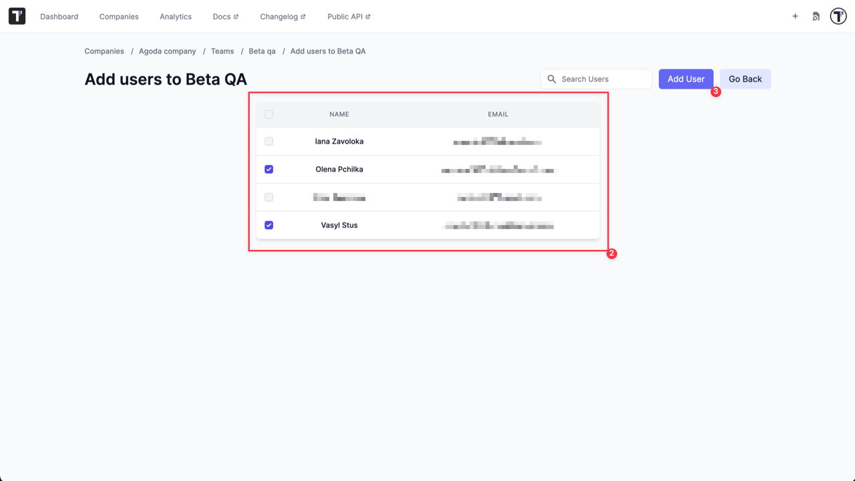The height and width of the screenshot is (481, 855).
Task: Switch to the Analytics section
Action: [175, 16]
